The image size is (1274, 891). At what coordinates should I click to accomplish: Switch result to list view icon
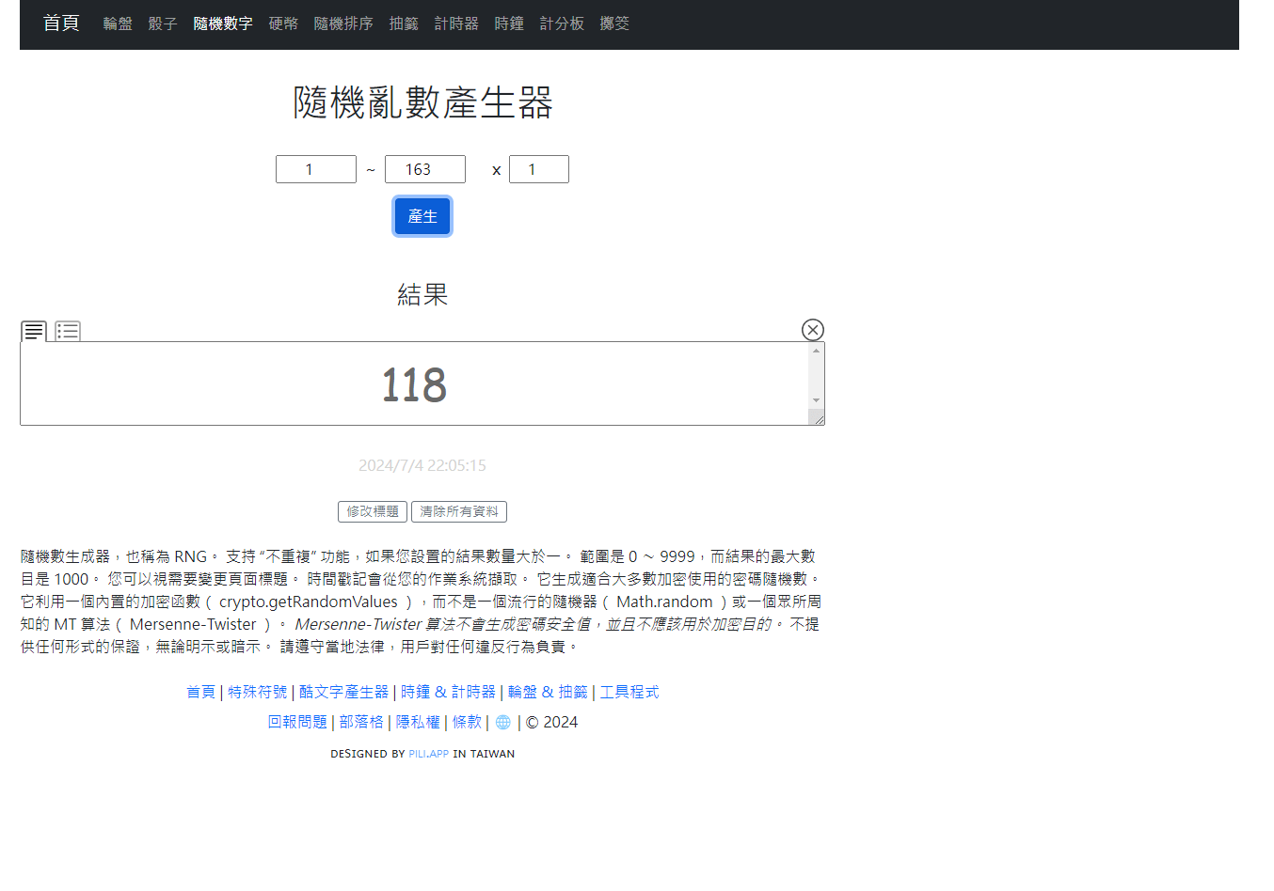[68, 331]
